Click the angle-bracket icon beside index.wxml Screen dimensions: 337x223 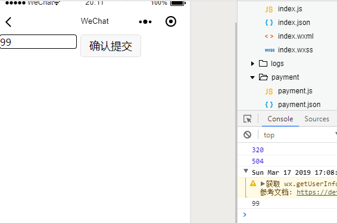(269, 36)
